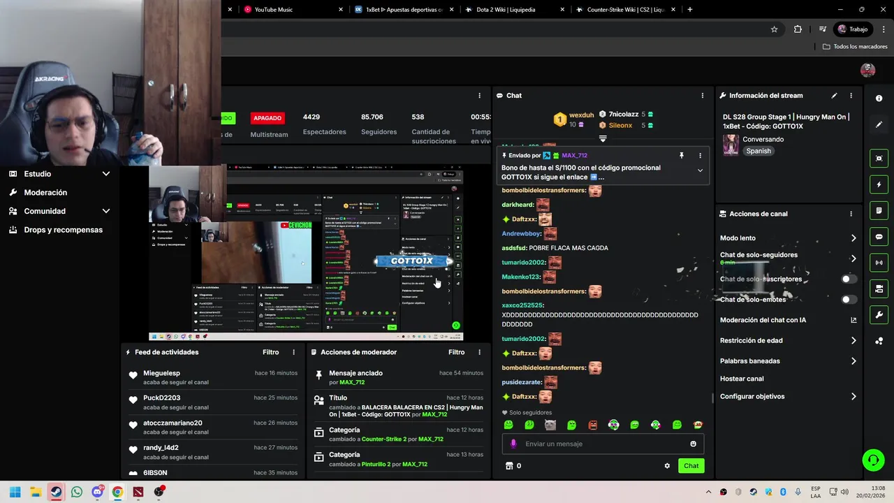Viewport: 894px width, 503px height.
Task: Select Hostear canal action
Action: click(742, 379)
